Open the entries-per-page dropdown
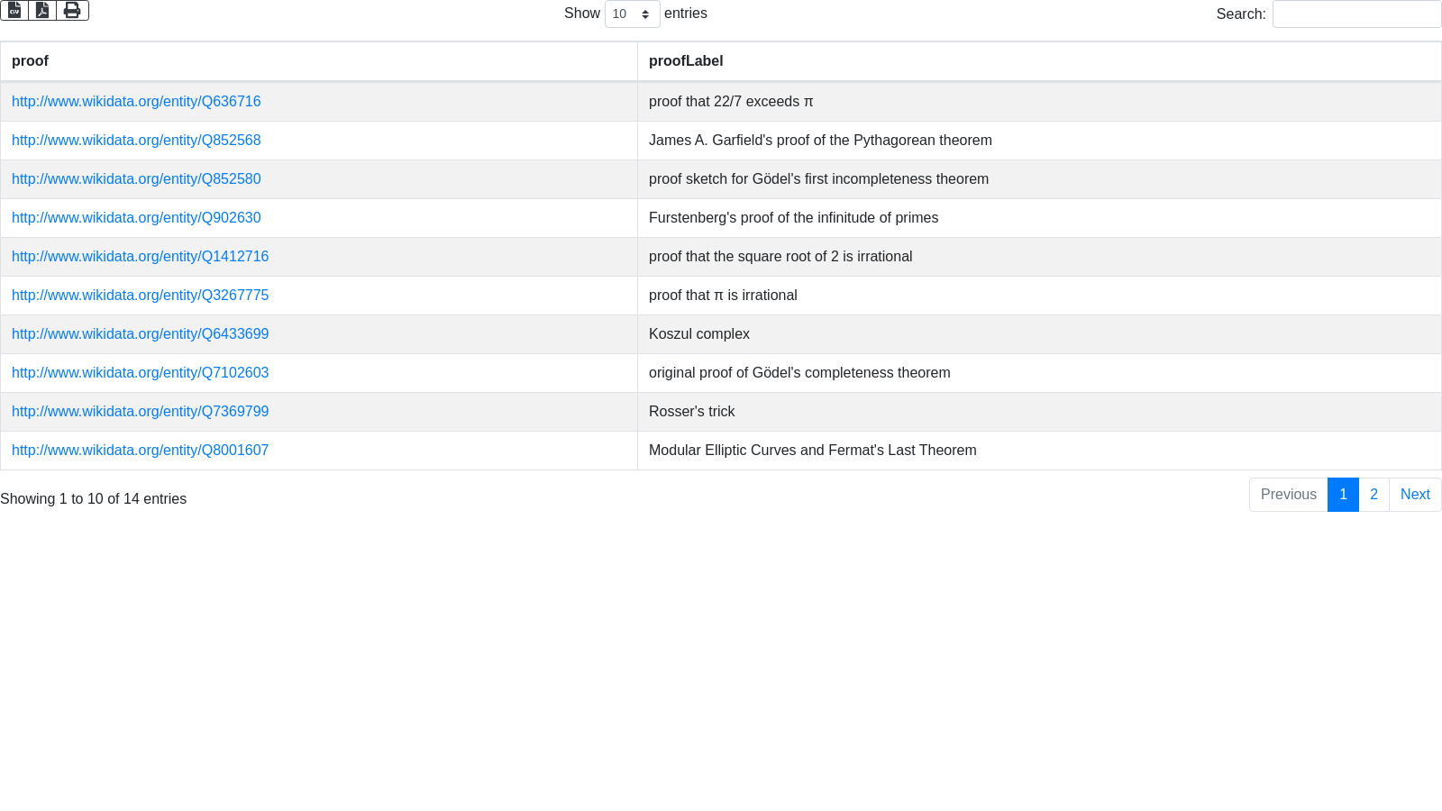1442x811 pixels. pos(632,14)
